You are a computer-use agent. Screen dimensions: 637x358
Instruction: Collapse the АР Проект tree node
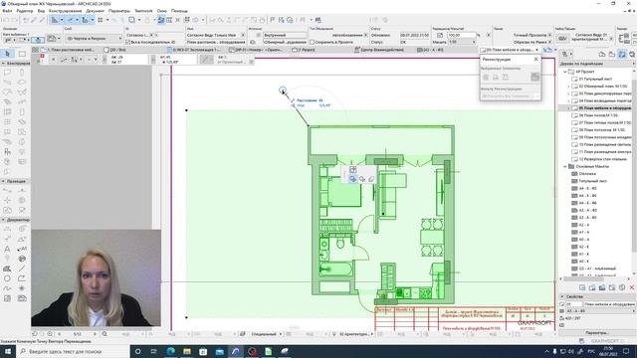565,72
